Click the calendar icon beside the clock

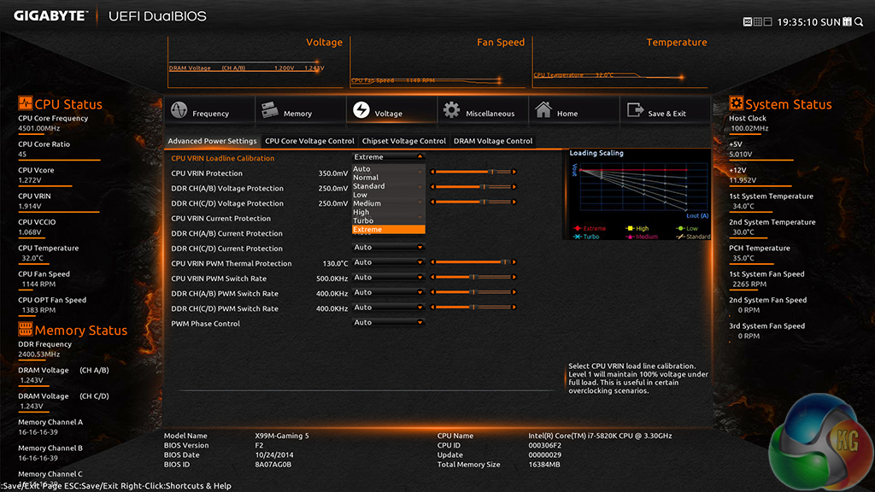pyautogui.click(x=848, y=21)
